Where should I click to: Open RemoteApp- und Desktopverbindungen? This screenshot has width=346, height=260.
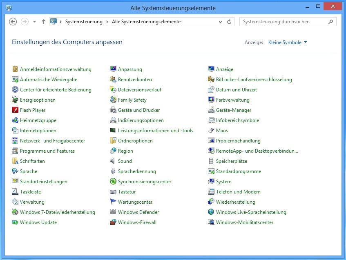pos(257,151)
